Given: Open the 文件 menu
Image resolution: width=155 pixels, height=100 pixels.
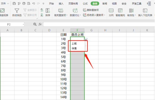Looking at the screenshot, I should [5, 3].
